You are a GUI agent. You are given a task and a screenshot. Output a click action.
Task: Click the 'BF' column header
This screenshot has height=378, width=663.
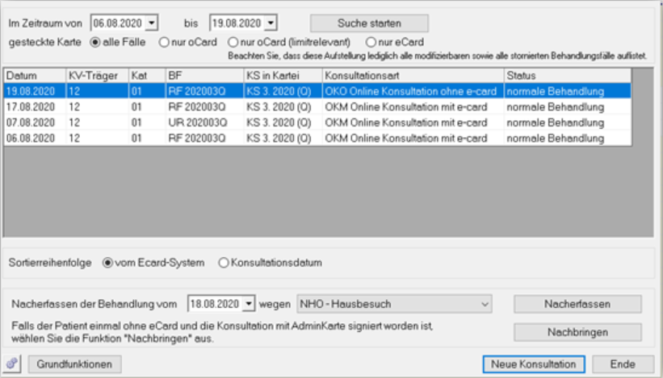[x=204, y=76]
